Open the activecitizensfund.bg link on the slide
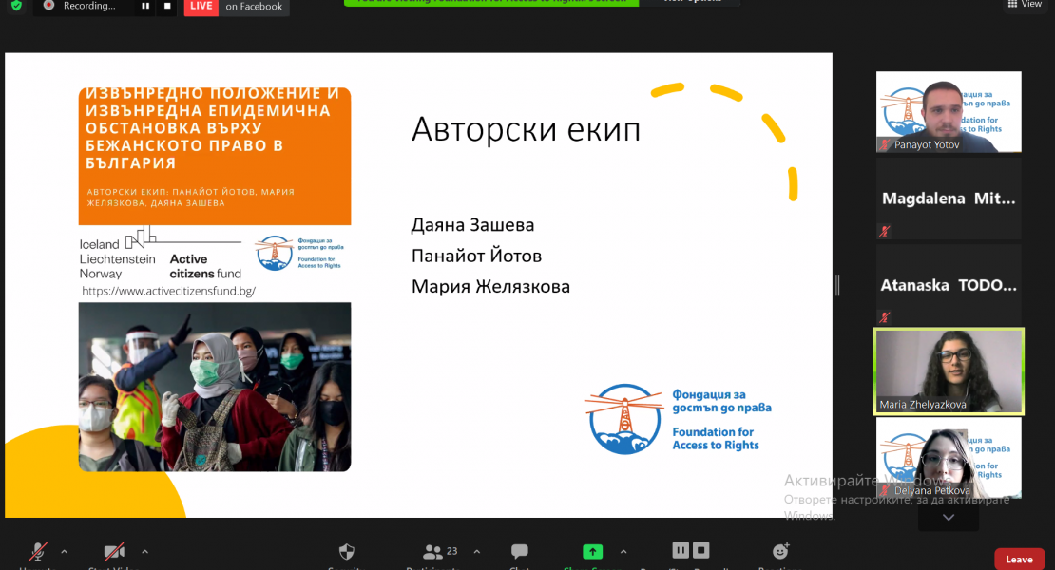 169,291
